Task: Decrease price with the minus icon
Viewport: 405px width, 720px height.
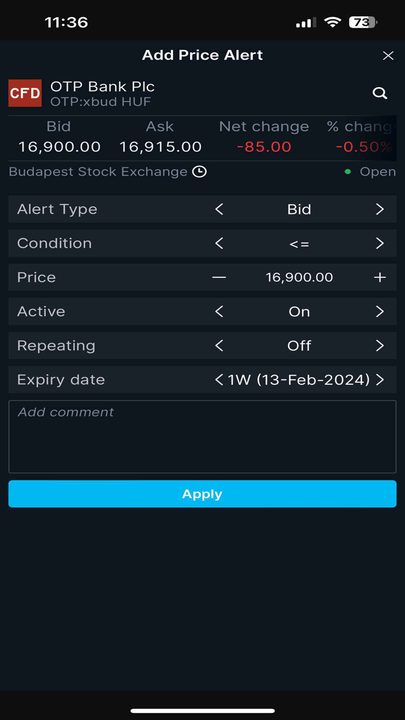Action: (x=219, y=277)
